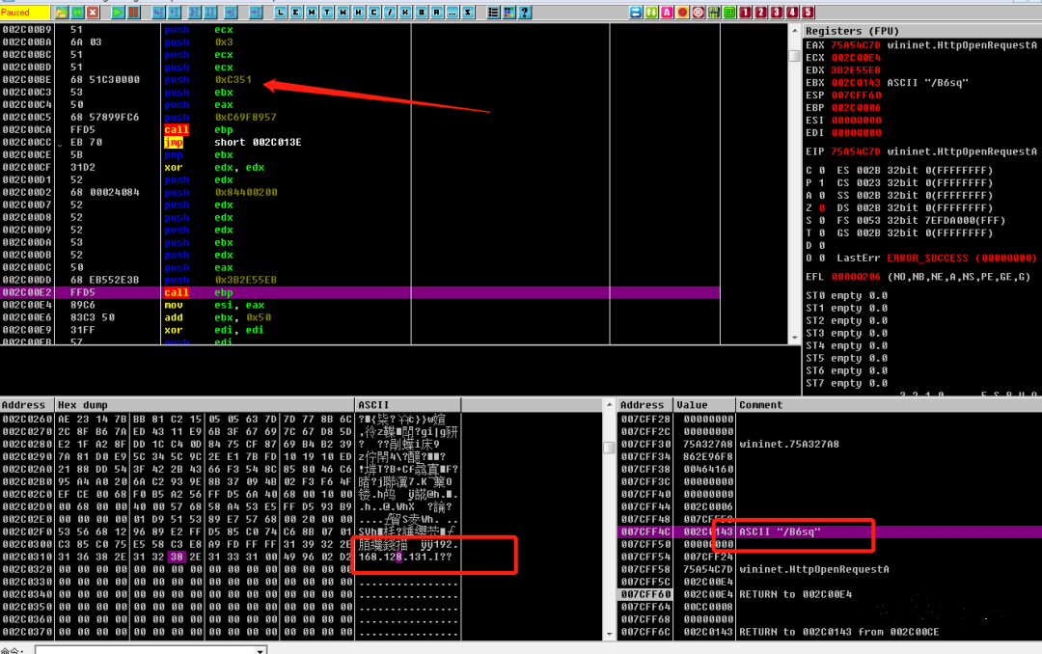Select push 0x84400200 instruction line
Screen dimensions: 1042x654
tap(360, 192)
